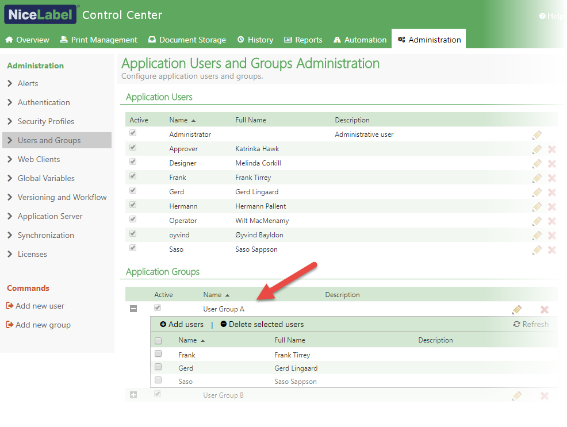Edit the Administrator user with pencil icon
This screenshot has width=567, height=427.
point(537,134)
